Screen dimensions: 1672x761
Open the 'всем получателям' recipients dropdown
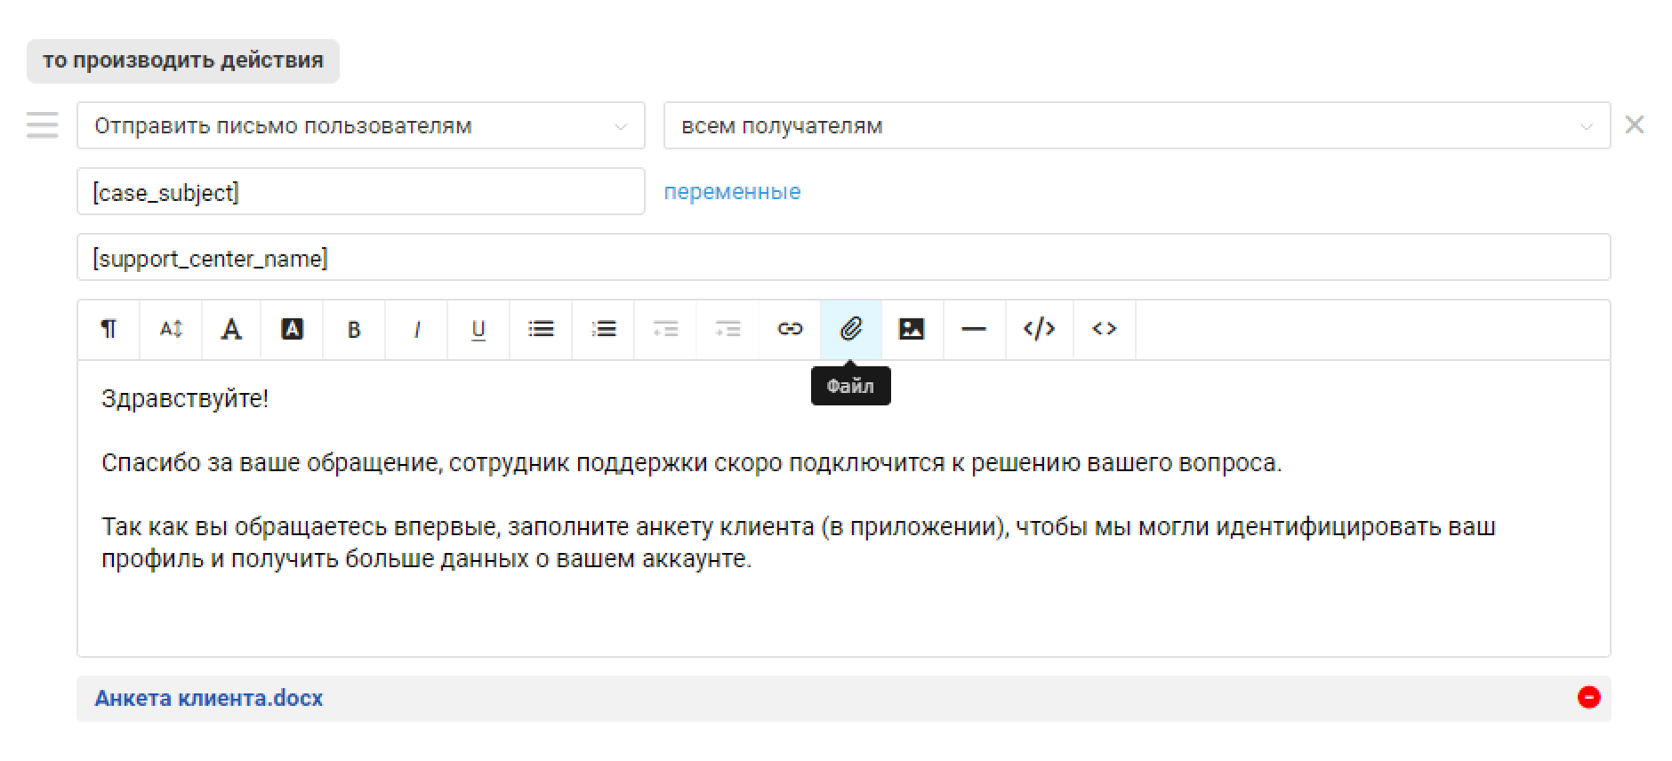pos(1137,125)
